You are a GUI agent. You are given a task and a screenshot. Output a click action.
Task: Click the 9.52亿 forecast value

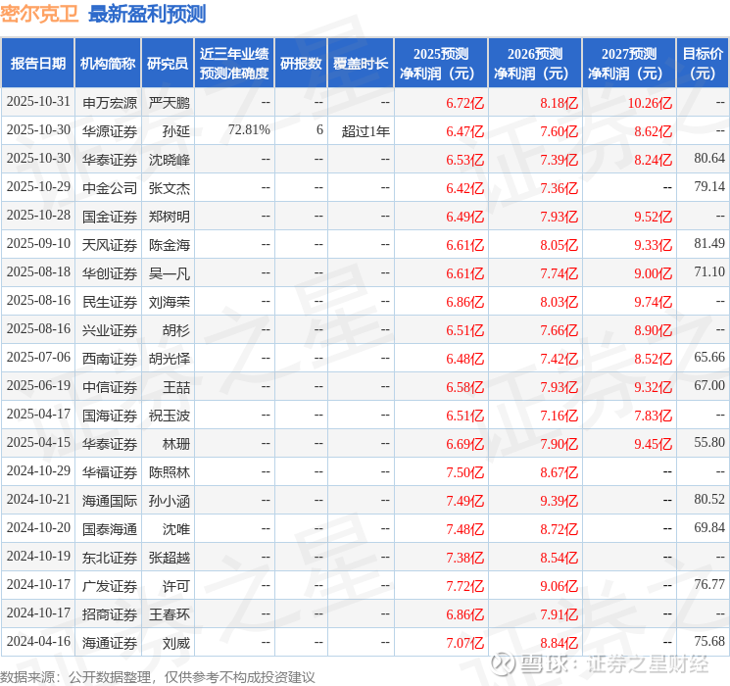(x=654, y=217)
